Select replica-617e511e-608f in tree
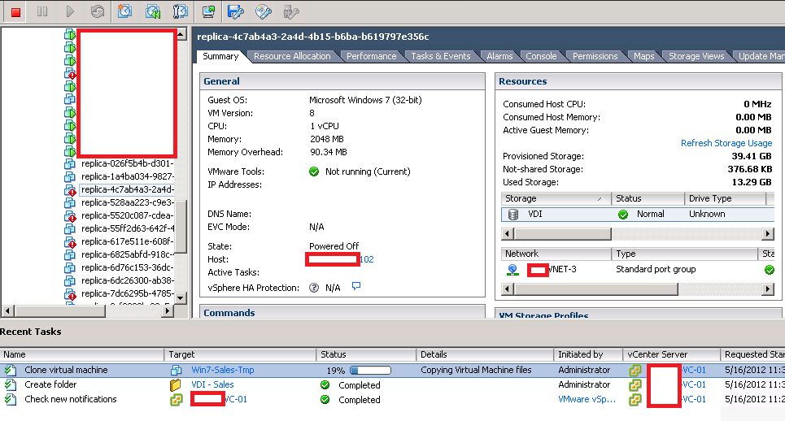This screenshot has height=421, width=785. (127, 241)
